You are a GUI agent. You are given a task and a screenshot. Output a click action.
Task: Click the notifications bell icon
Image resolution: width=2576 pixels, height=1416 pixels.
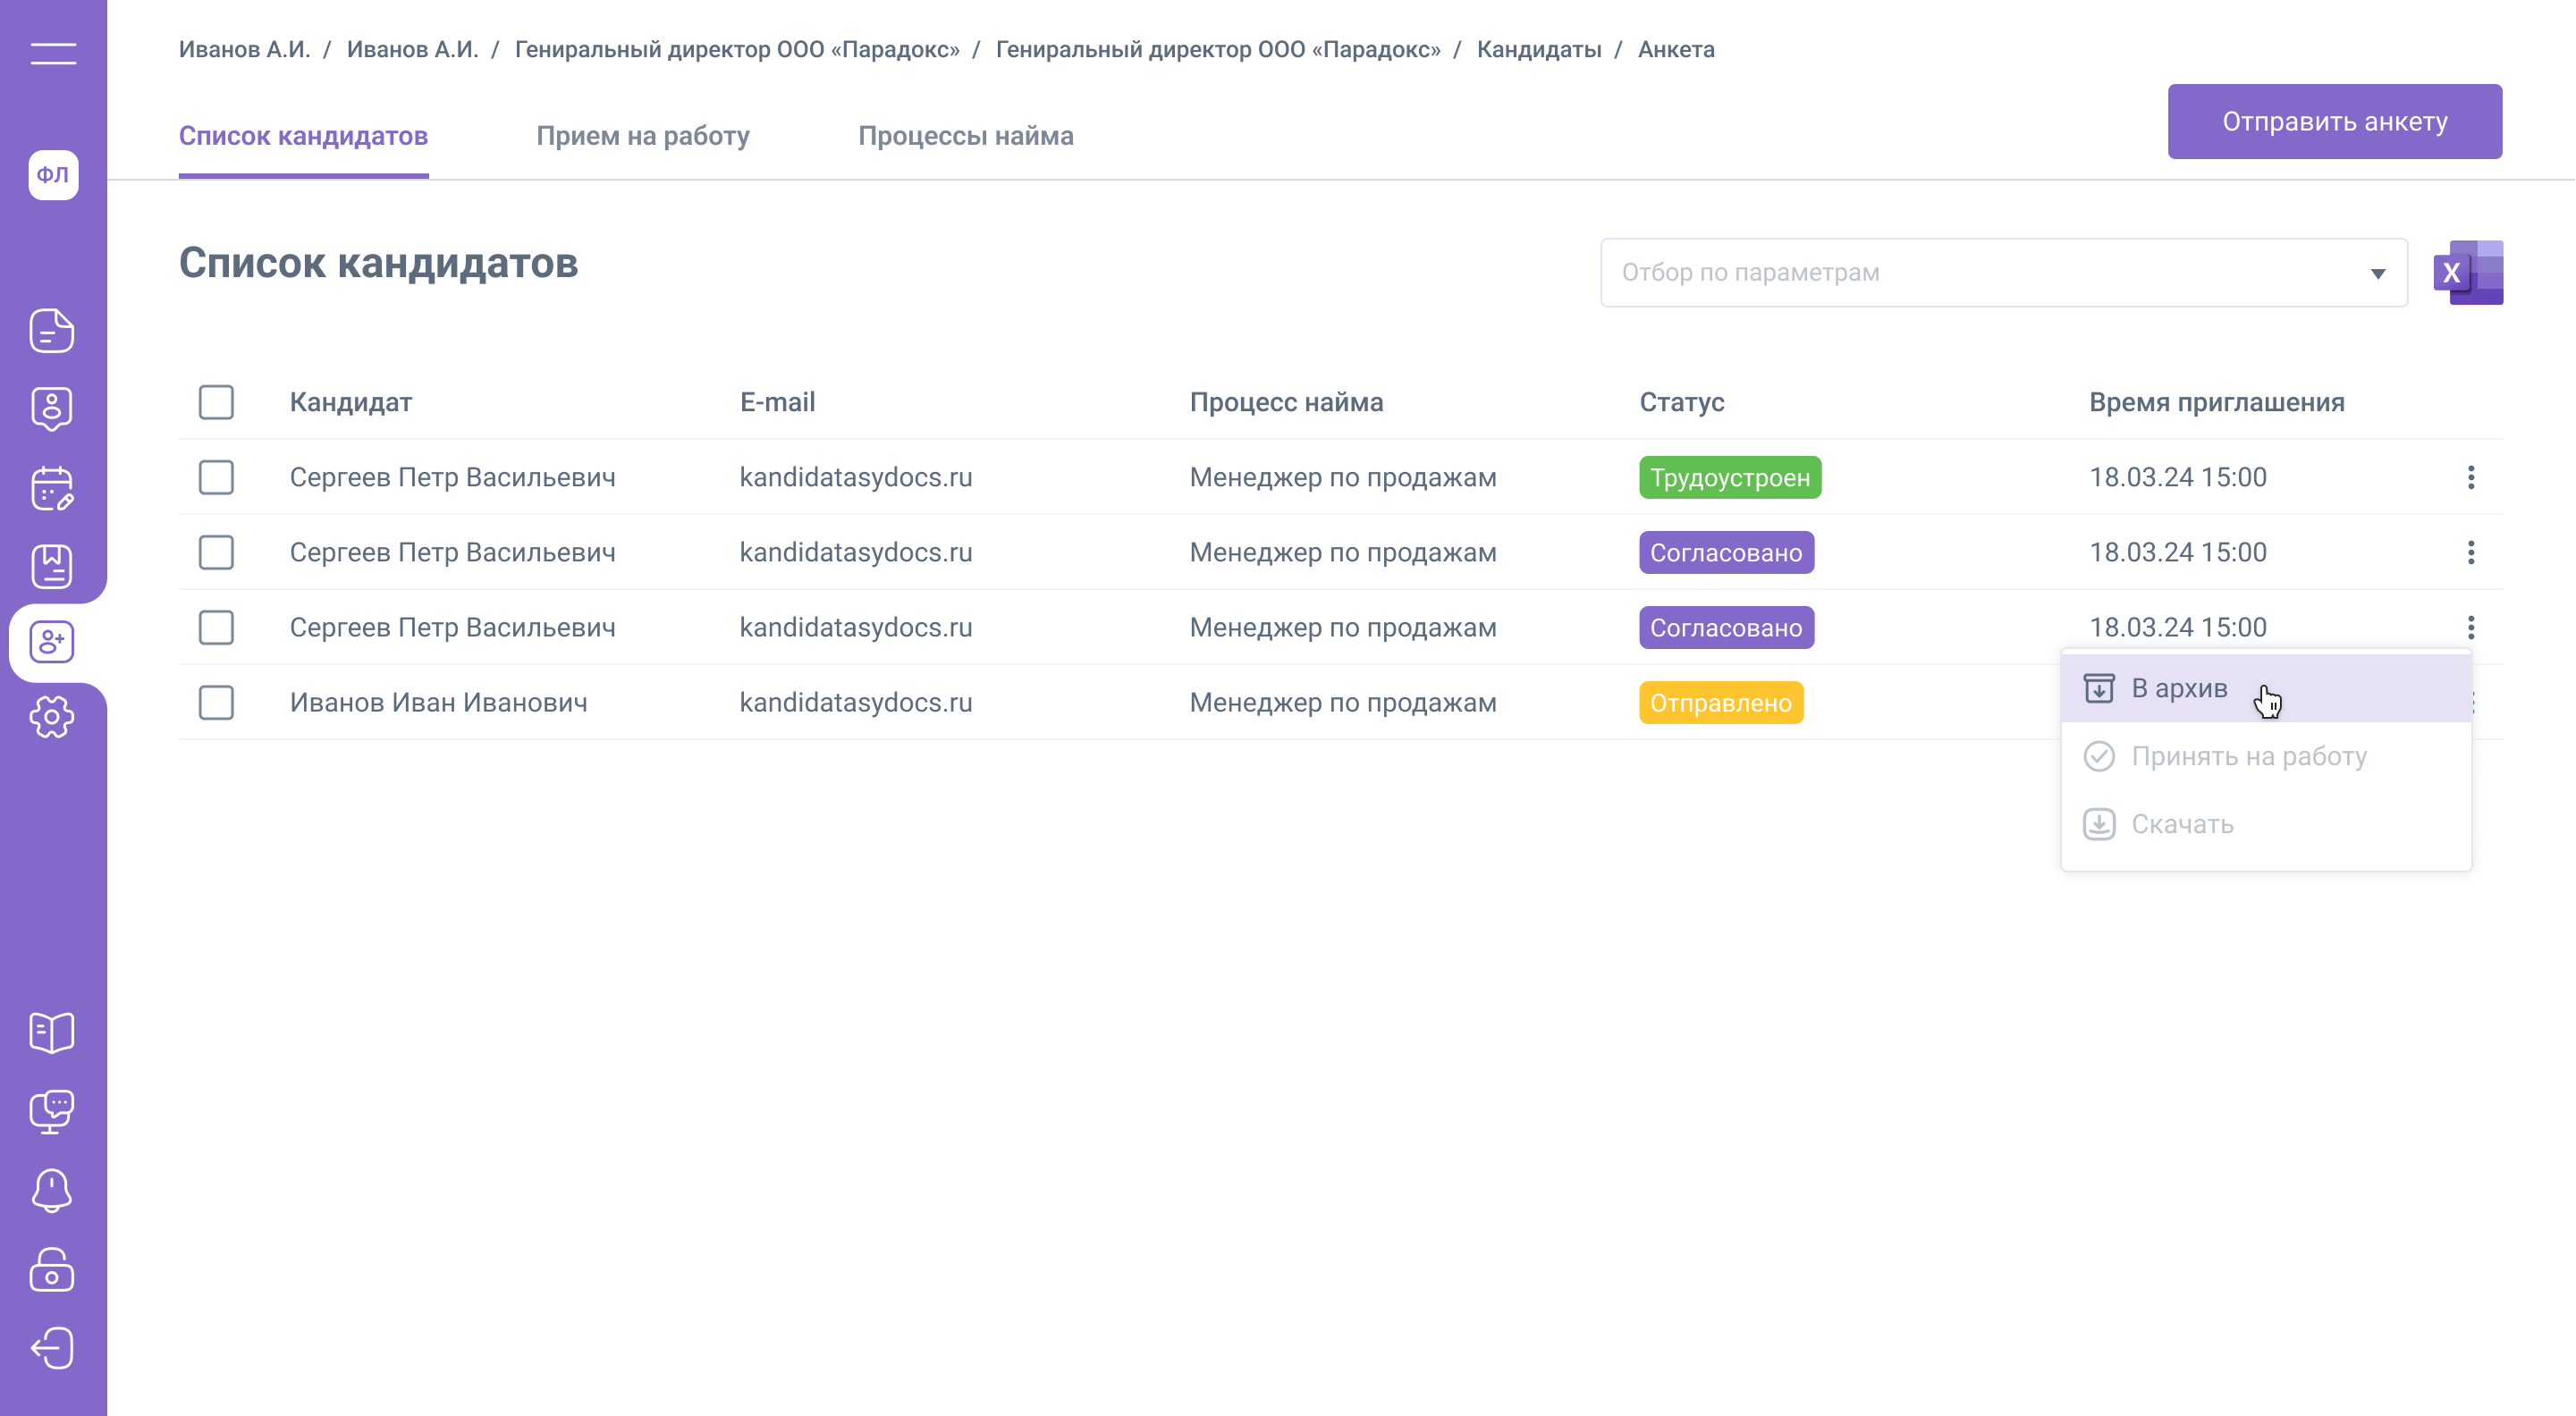pyautogui.click(x=52, y=1190)
